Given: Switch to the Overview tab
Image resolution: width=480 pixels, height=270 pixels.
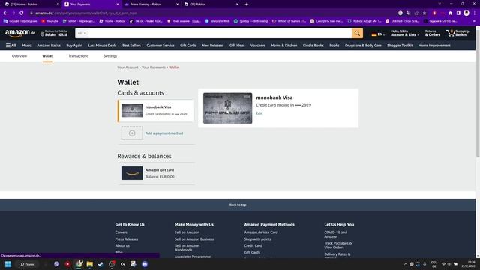Looking at the screenshot, I should click(19, 56).
